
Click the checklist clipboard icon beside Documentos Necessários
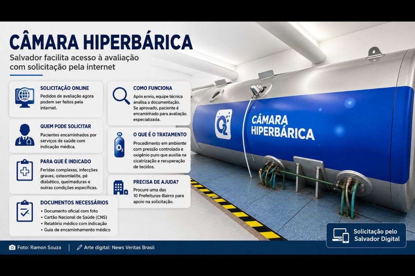point(25,211)
